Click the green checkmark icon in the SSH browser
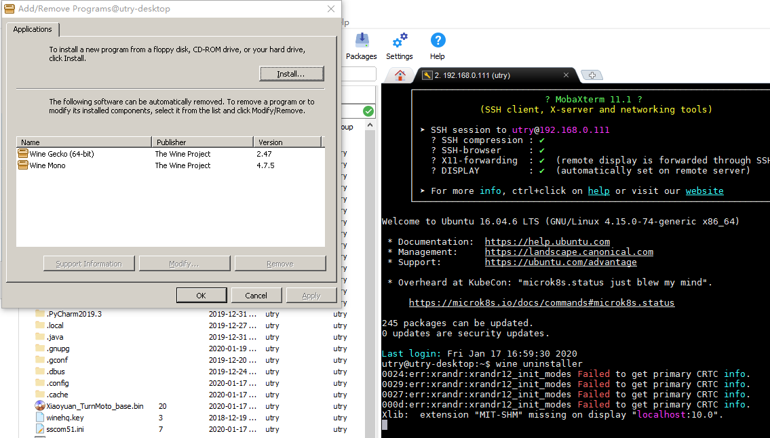Image resolution: width=770 pixels, height=438 pixels. [x=368, y=111]
